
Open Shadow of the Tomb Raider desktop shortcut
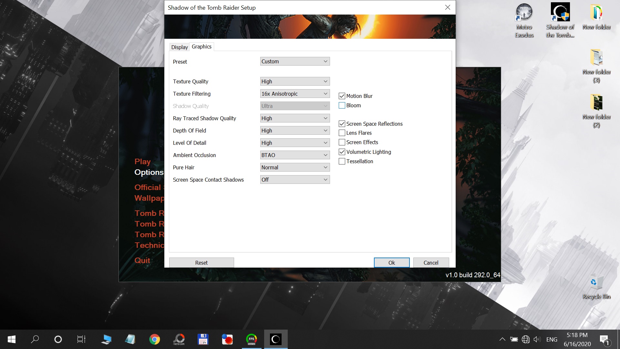560,21
